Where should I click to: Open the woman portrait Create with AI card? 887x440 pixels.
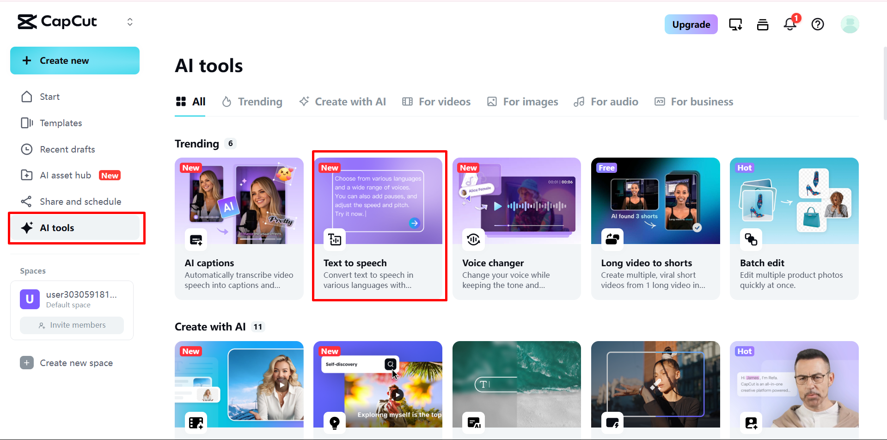pos(655,390)
